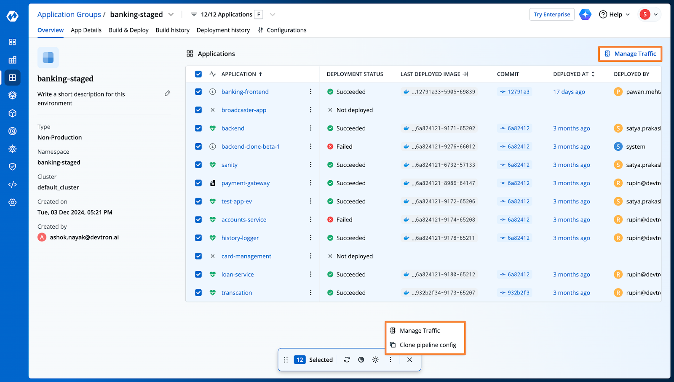
Task: Open the Application Groups sidebar icon
Action: click(x=13, y=77)
